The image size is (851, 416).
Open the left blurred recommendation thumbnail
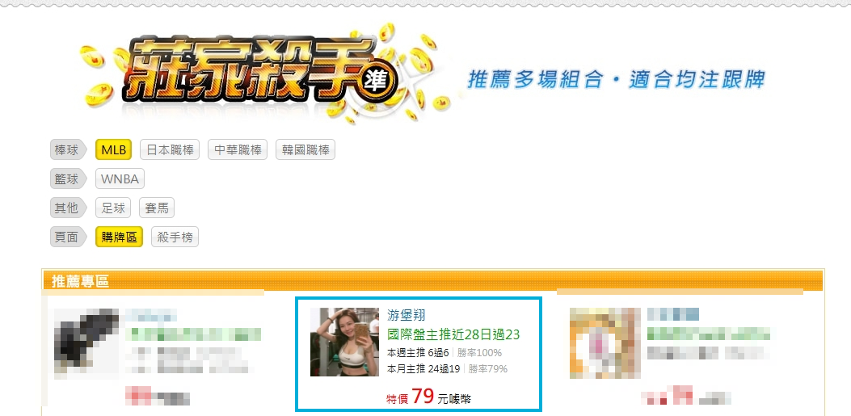pyautogui.click(x=86, y=342)
